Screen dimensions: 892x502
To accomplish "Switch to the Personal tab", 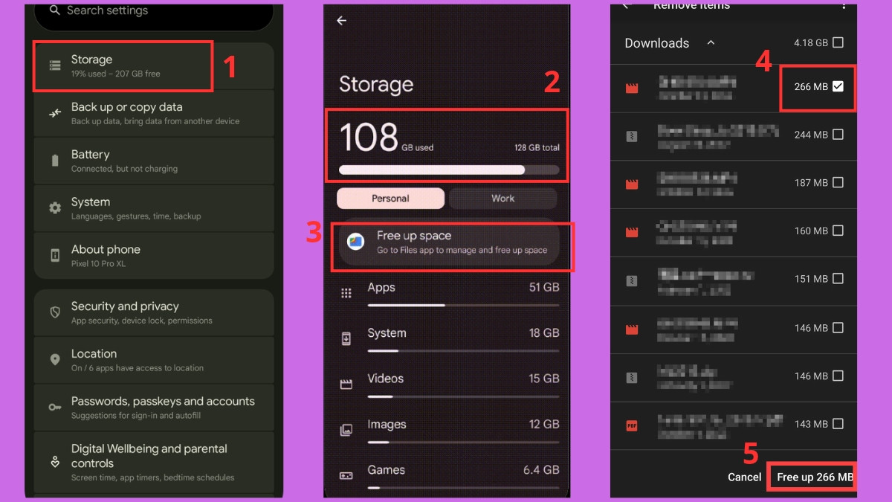I will (391, 199).
